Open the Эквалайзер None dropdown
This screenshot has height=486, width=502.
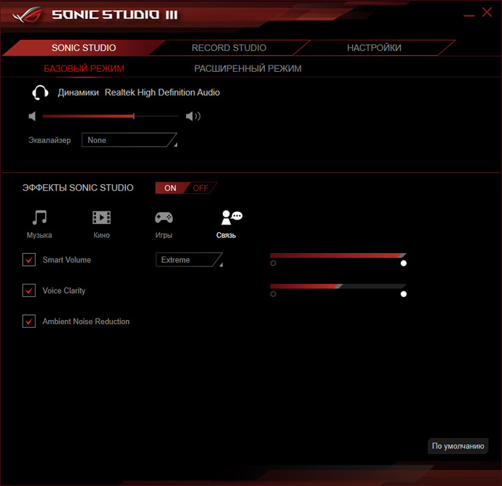pos(130,140)
